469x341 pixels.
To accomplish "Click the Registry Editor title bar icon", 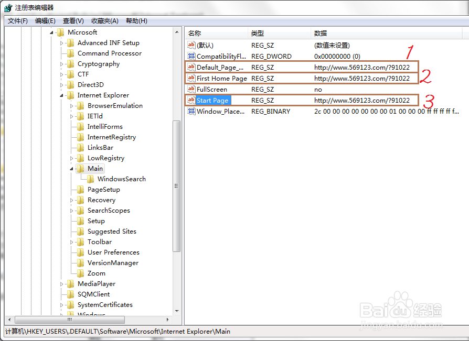I will (x=8, y=7).
